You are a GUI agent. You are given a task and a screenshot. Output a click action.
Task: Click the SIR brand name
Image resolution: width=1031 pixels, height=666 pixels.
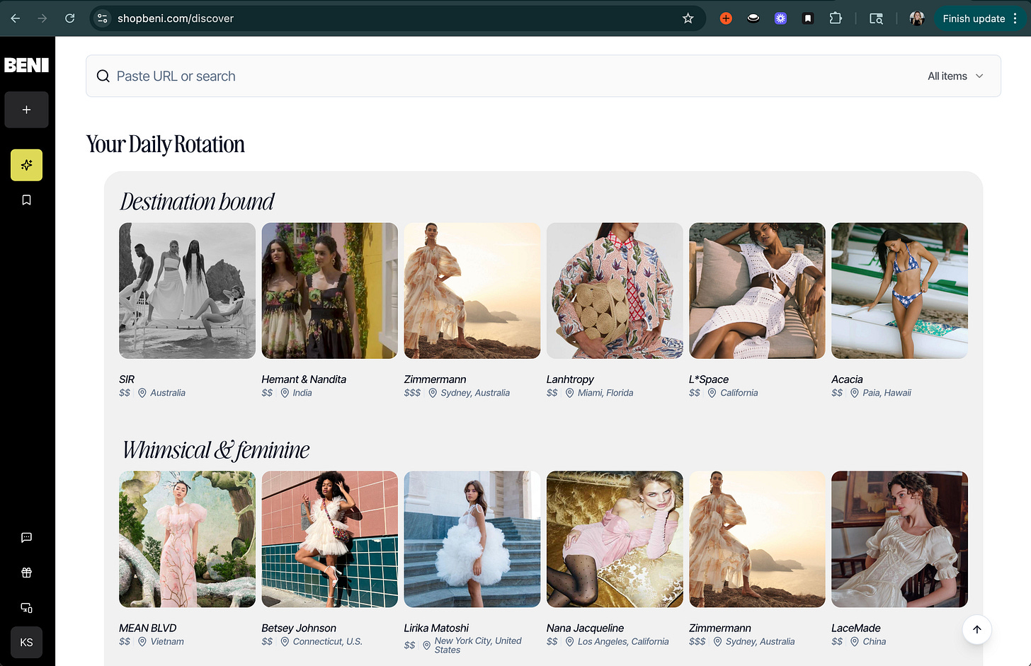click(x=127, y=379)
